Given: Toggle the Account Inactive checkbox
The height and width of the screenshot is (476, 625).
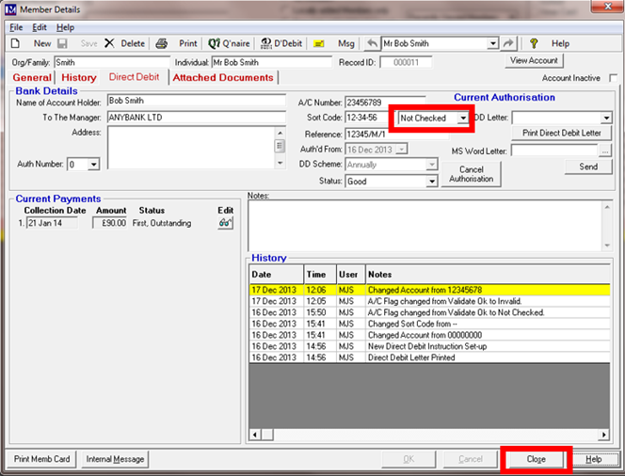Looking at the screenshot, I should 613,78.
